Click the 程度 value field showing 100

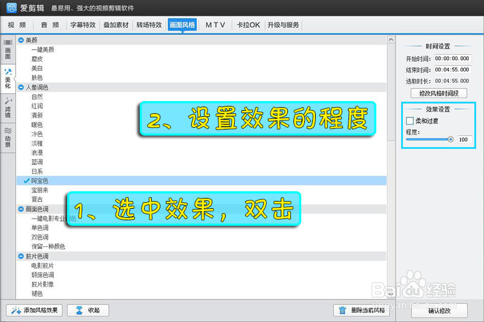click(464, 140)
